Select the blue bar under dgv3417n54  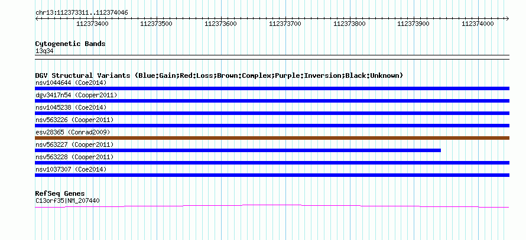tap(272, 101)
